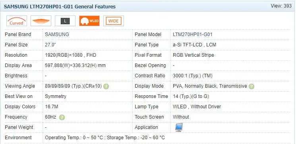Open Viewing Angle help question mark

coord(106,86)
